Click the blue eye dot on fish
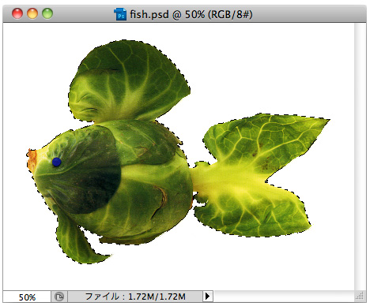 57,162
